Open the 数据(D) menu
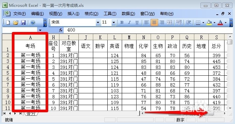This screenshot has height=124, width=235. pyautogui.click(x=128, y=14)
